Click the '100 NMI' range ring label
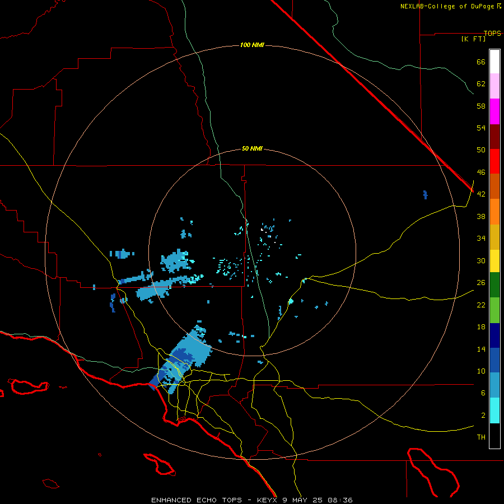 pos(252,45)
